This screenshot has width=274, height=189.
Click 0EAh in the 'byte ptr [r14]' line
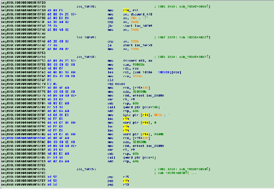point(158,115)
